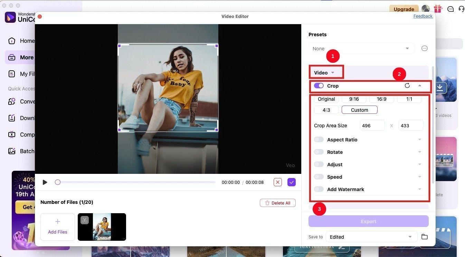Open Home from the UniConverter sidebar
The width and height of the screenshot is (465, 257).
[x=21, y=41]
